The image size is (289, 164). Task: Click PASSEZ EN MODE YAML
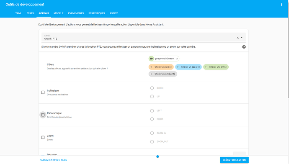pos(53,160)
